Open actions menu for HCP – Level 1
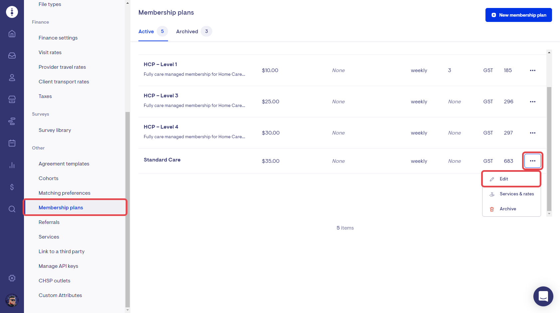This screenshot has height=313, width=560. pyautogui.click(x=532, y=70)
